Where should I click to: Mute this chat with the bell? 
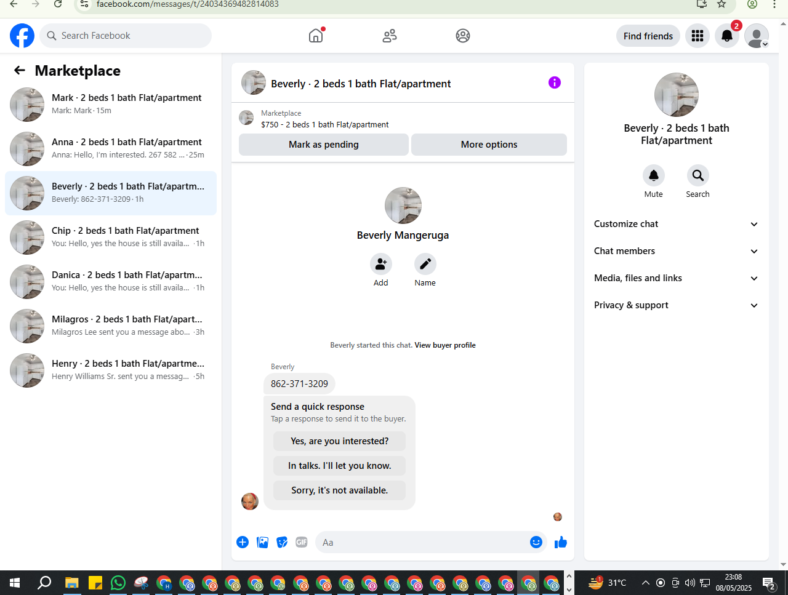coord(654,175)
